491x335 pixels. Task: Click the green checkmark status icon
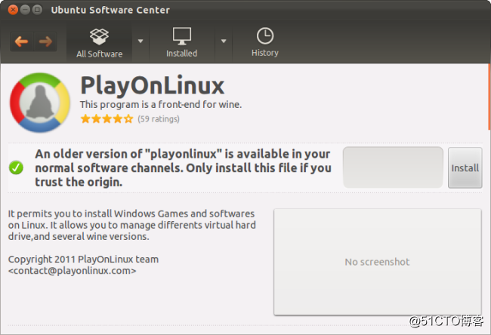click(16, 167)
